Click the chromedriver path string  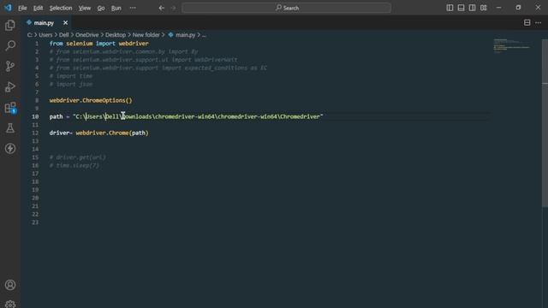[x=198, y=116]
